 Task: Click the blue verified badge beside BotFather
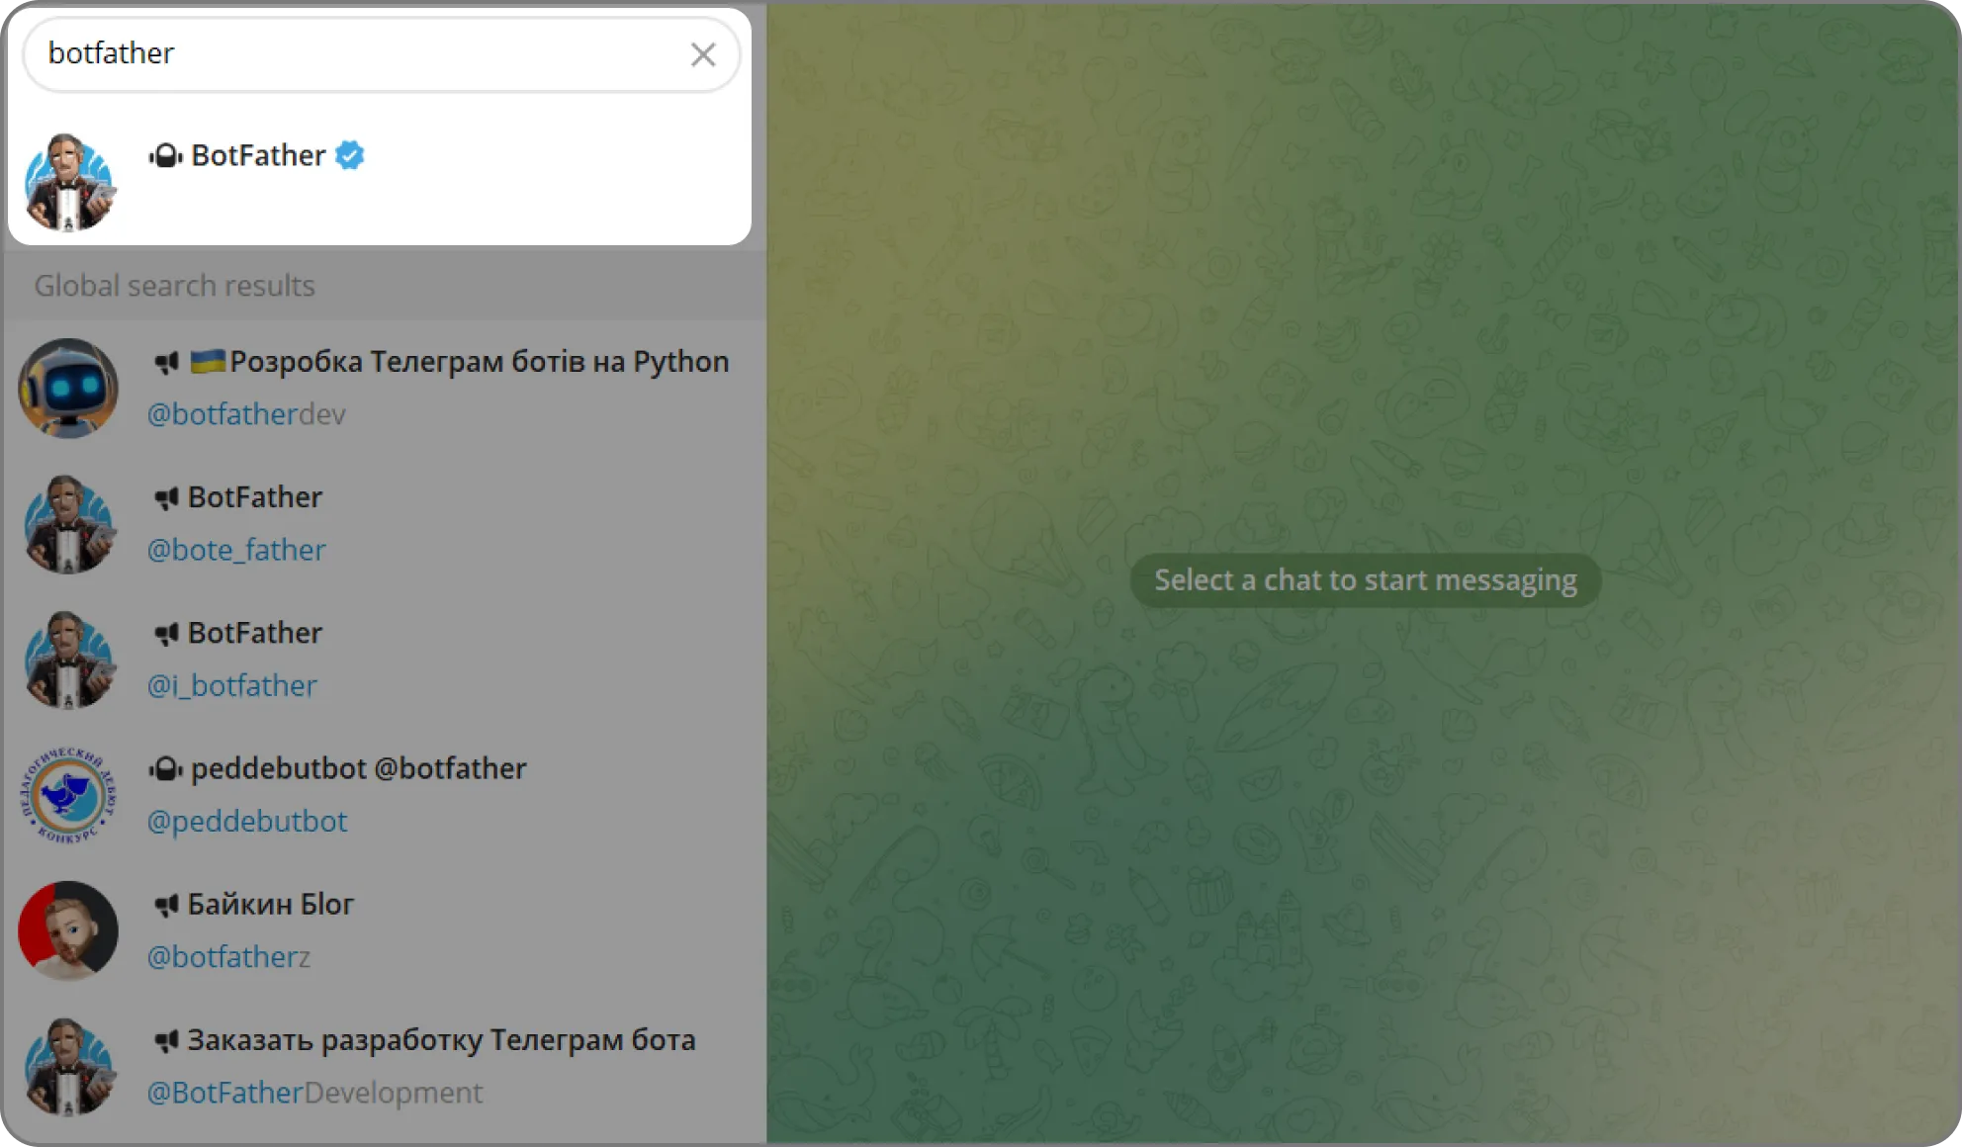point(349,155)
